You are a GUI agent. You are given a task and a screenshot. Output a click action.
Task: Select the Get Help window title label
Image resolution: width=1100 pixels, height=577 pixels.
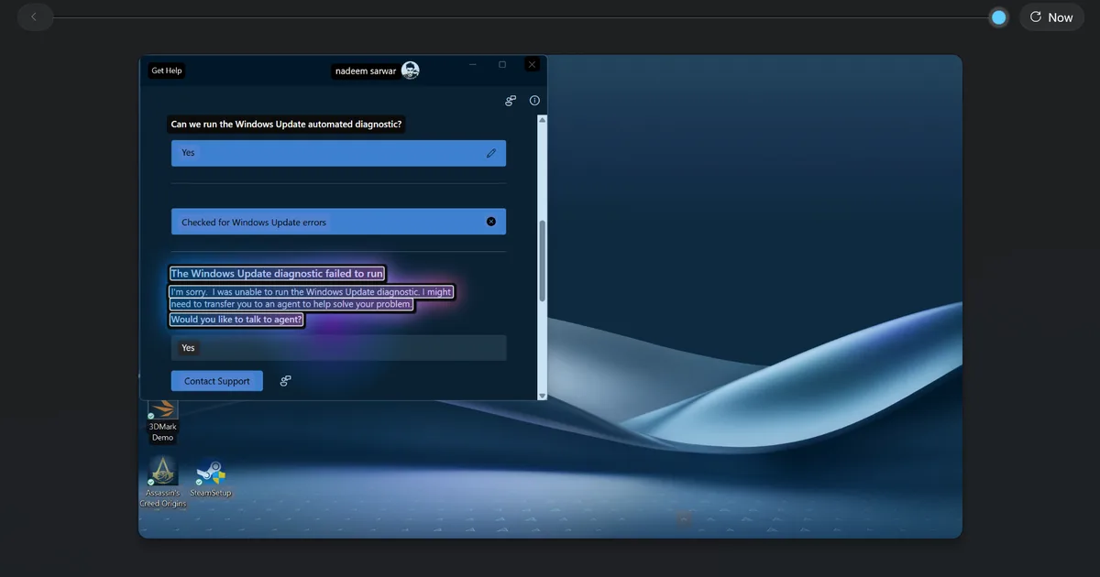click(166, 70)
